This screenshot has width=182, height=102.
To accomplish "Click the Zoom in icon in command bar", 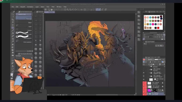I will click(67, 10).
